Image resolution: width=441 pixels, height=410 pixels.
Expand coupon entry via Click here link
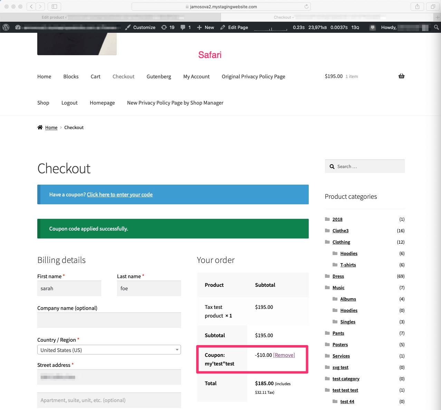click(x=119, y=194)
